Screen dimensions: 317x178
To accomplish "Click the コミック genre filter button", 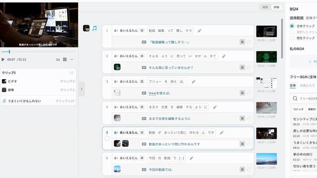I will point(298,109).
